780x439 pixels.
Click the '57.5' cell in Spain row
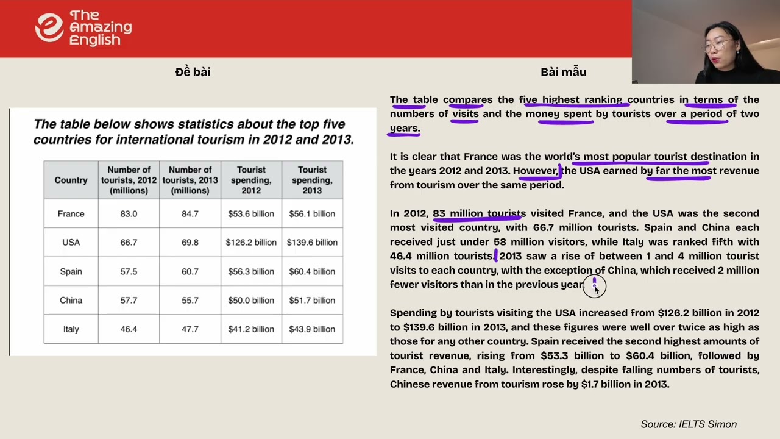coord(129,272)
